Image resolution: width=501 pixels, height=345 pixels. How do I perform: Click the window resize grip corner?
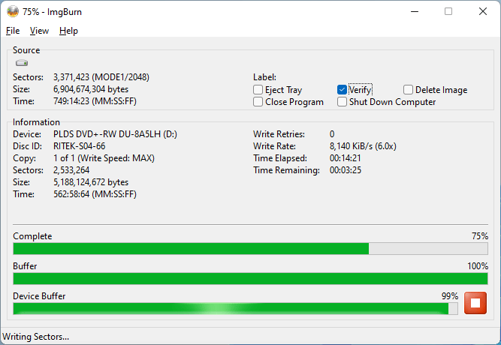[496, 340]
